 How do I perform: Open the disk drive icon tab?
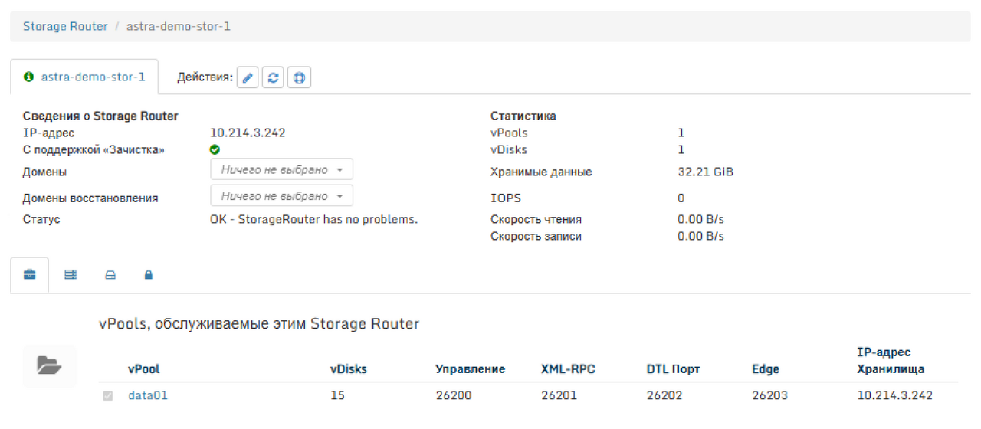(110, 275)
